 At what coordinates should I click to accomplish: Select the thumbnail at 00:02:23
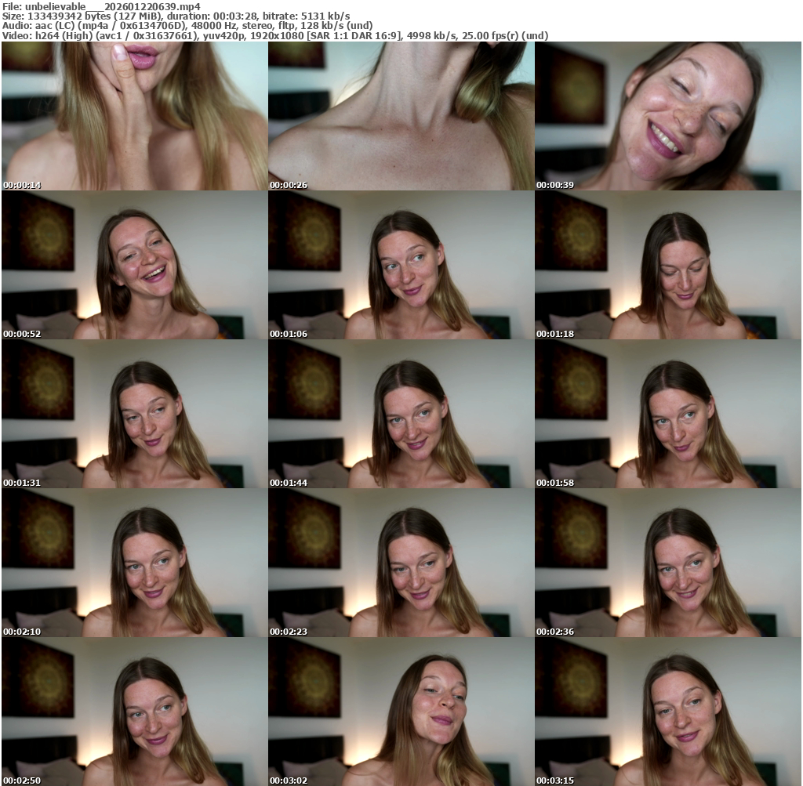coord(401,563)
